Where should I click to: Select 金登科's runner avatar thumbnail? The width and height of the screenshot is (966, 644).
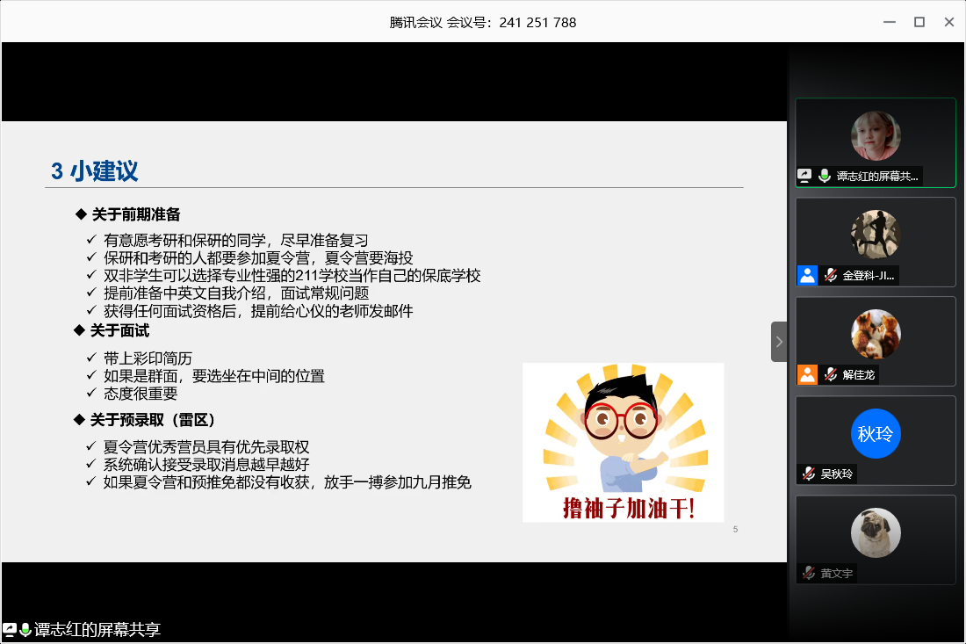point(876,235)
